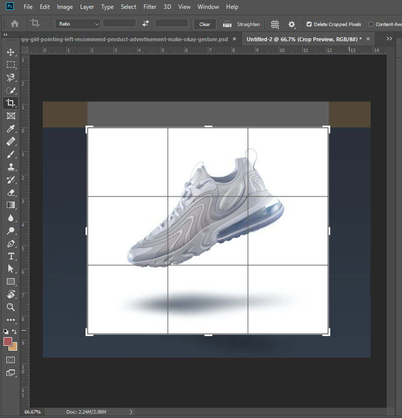This screenshot has width=402, height=418.
Task: Show hidden document tabs with double chevron
Action: click(x=389, y=39)
